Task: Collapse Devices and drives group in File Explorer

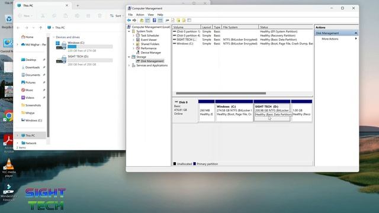Action: [54, 37]
